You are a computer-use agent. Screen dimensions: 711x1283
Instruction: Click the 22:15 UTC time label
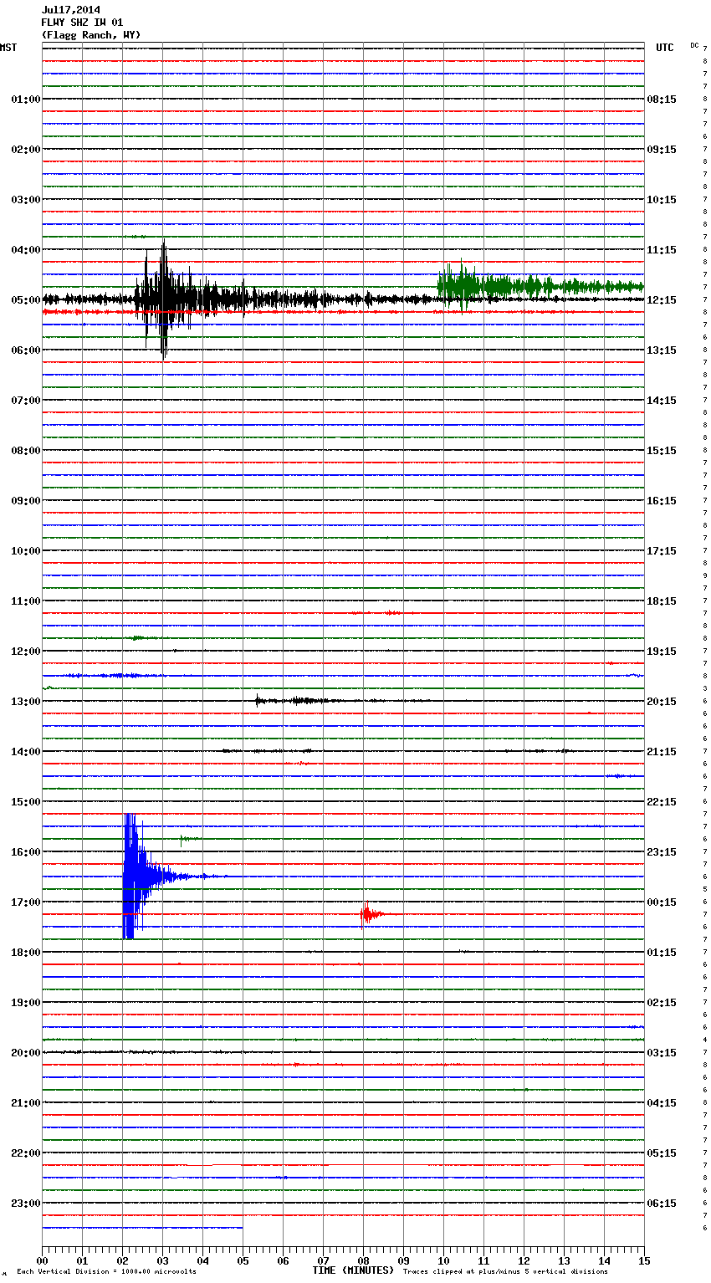click(662, 802)
